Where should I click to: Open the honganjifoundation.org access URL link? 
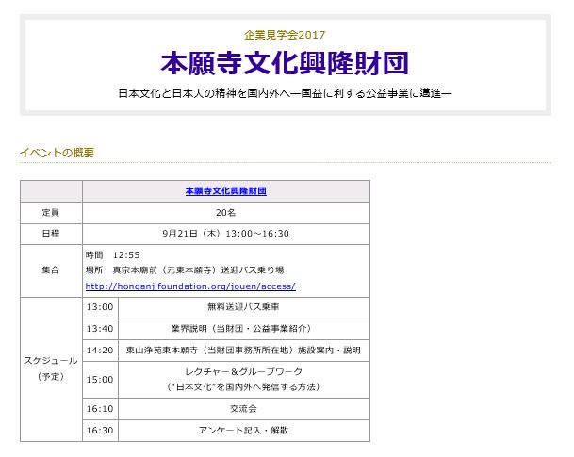(190, 286)
